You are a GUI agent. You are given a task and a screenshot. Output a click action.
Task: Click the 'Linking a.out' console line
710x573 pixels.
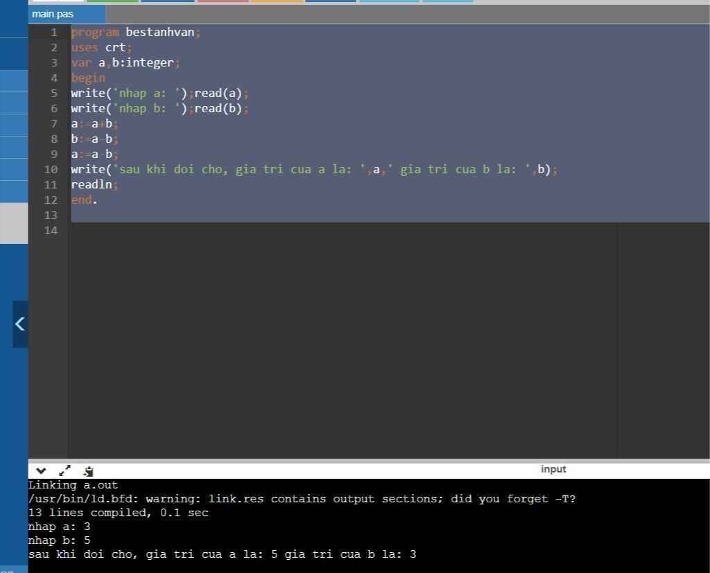pyautogui.click(x=73, y=485)
